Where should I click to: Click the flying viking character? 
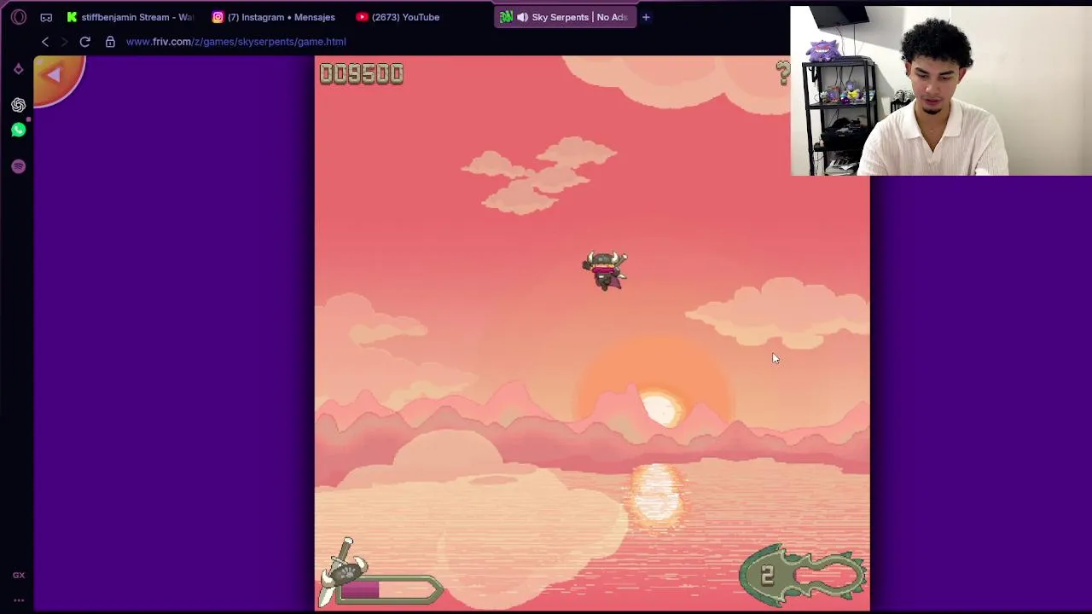click(x=605, y=270)
